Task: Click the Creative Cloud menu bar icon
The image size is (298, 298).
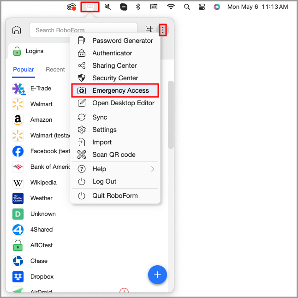Action: click(72, 7)
